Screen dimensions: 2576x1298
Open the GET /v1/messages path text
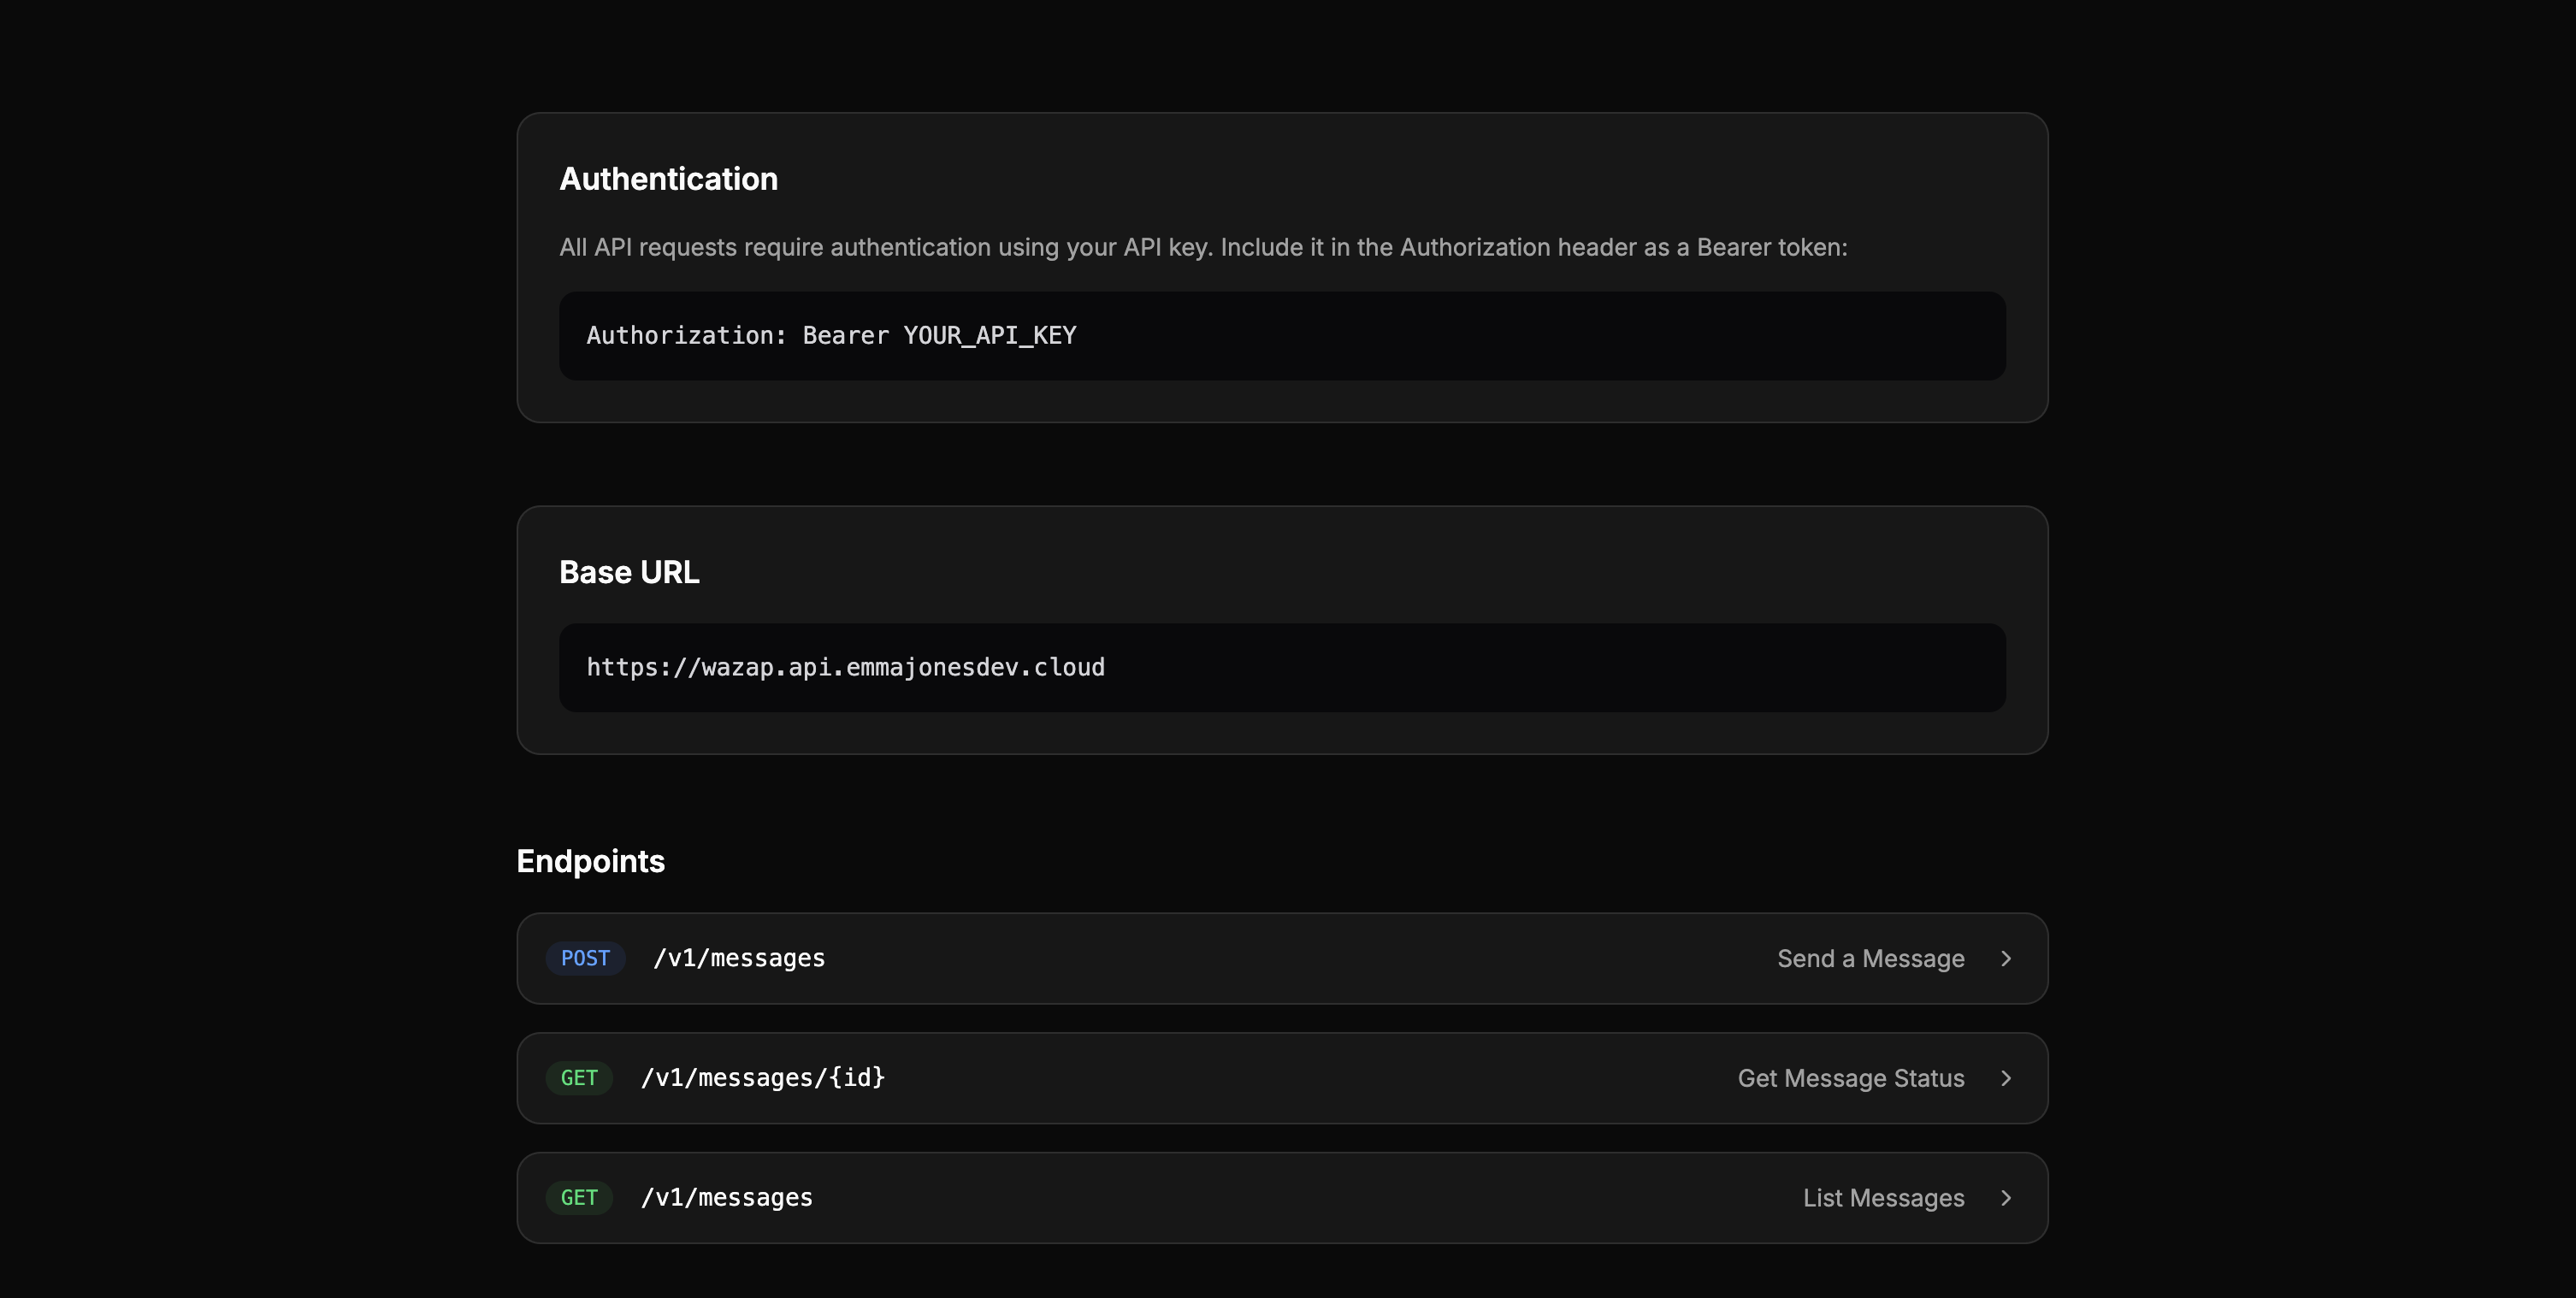pyautogui.click(x=727, y=1198)
